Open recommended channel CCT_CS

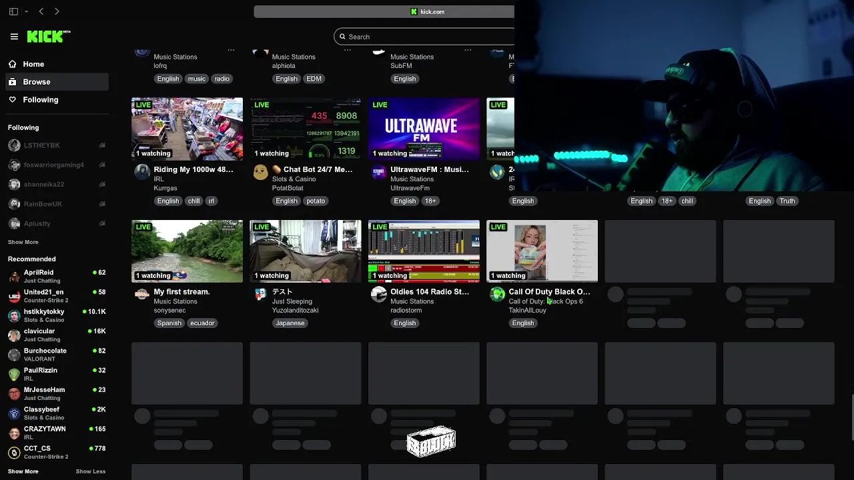pyautogui.click(x=57, y=452)
